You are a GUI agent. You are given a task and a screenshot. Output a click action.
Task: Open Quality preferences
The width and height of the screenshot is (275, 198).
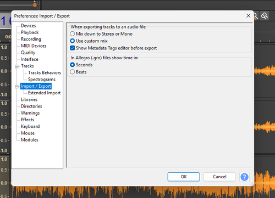coord(28,53)
